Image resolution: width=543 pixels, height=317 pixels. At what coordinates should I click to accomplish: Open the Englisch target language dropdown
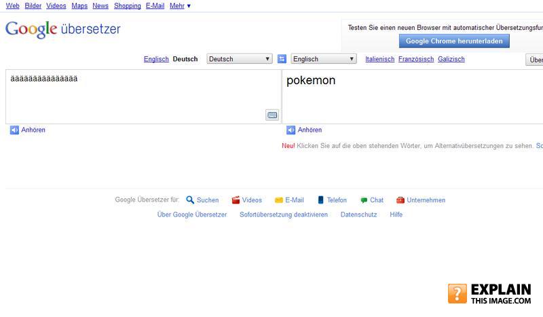324,59
